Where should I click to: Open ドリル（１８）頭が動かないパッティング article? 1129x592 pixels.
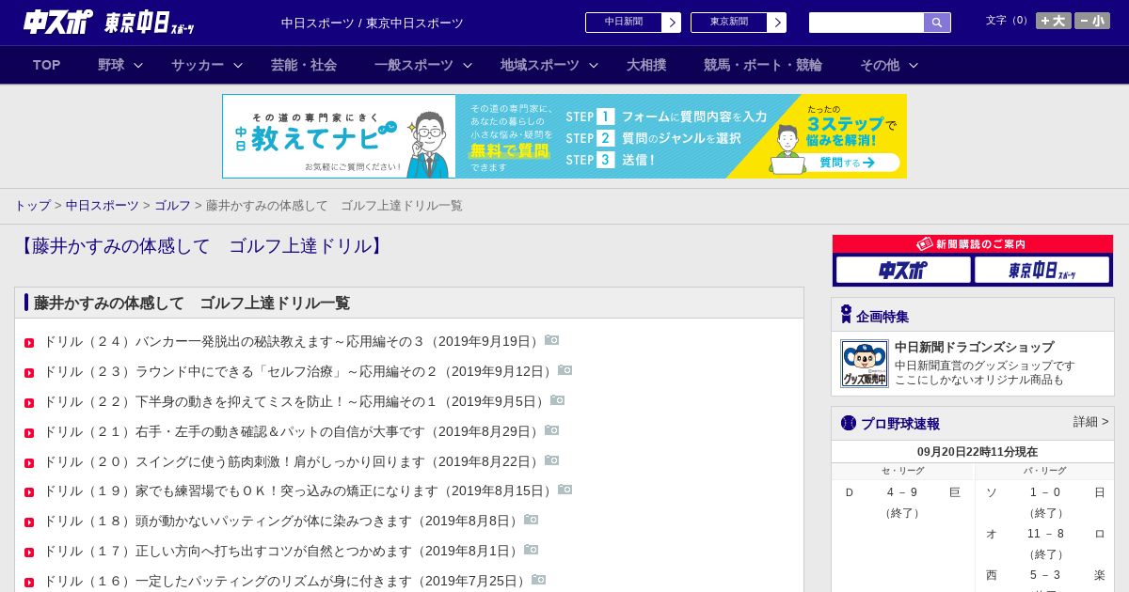pos(282,521)
